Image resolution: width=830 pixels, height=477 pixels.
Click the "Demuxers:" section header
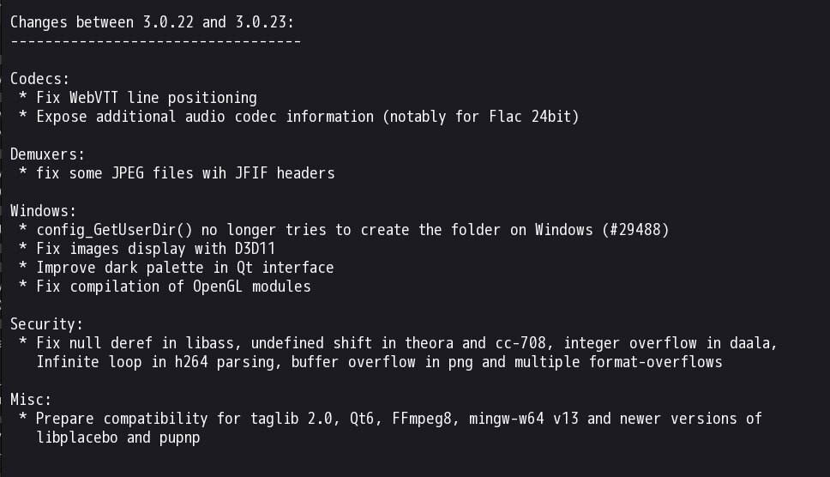tap(48, 154)
